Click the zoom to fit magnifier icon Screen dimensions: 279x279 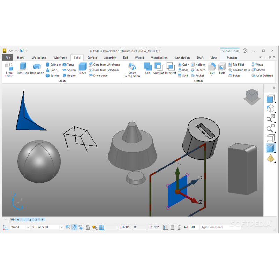click(x=271, y=118)
